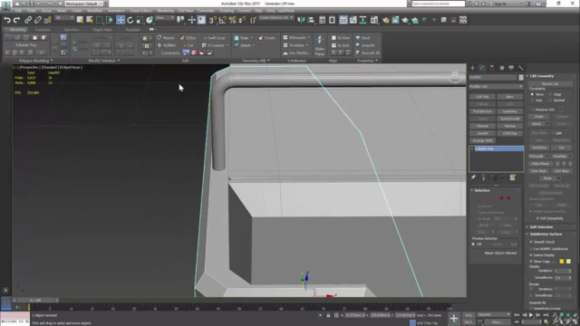This screenshot has height=326, width=580.
Task: Activate the Select and Move tool
Action: (121, 20)
